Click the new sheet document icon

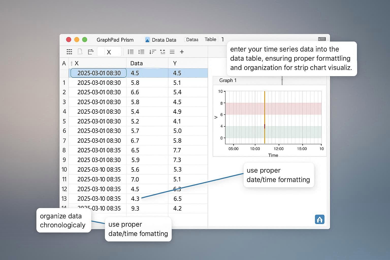pos(80,52)
